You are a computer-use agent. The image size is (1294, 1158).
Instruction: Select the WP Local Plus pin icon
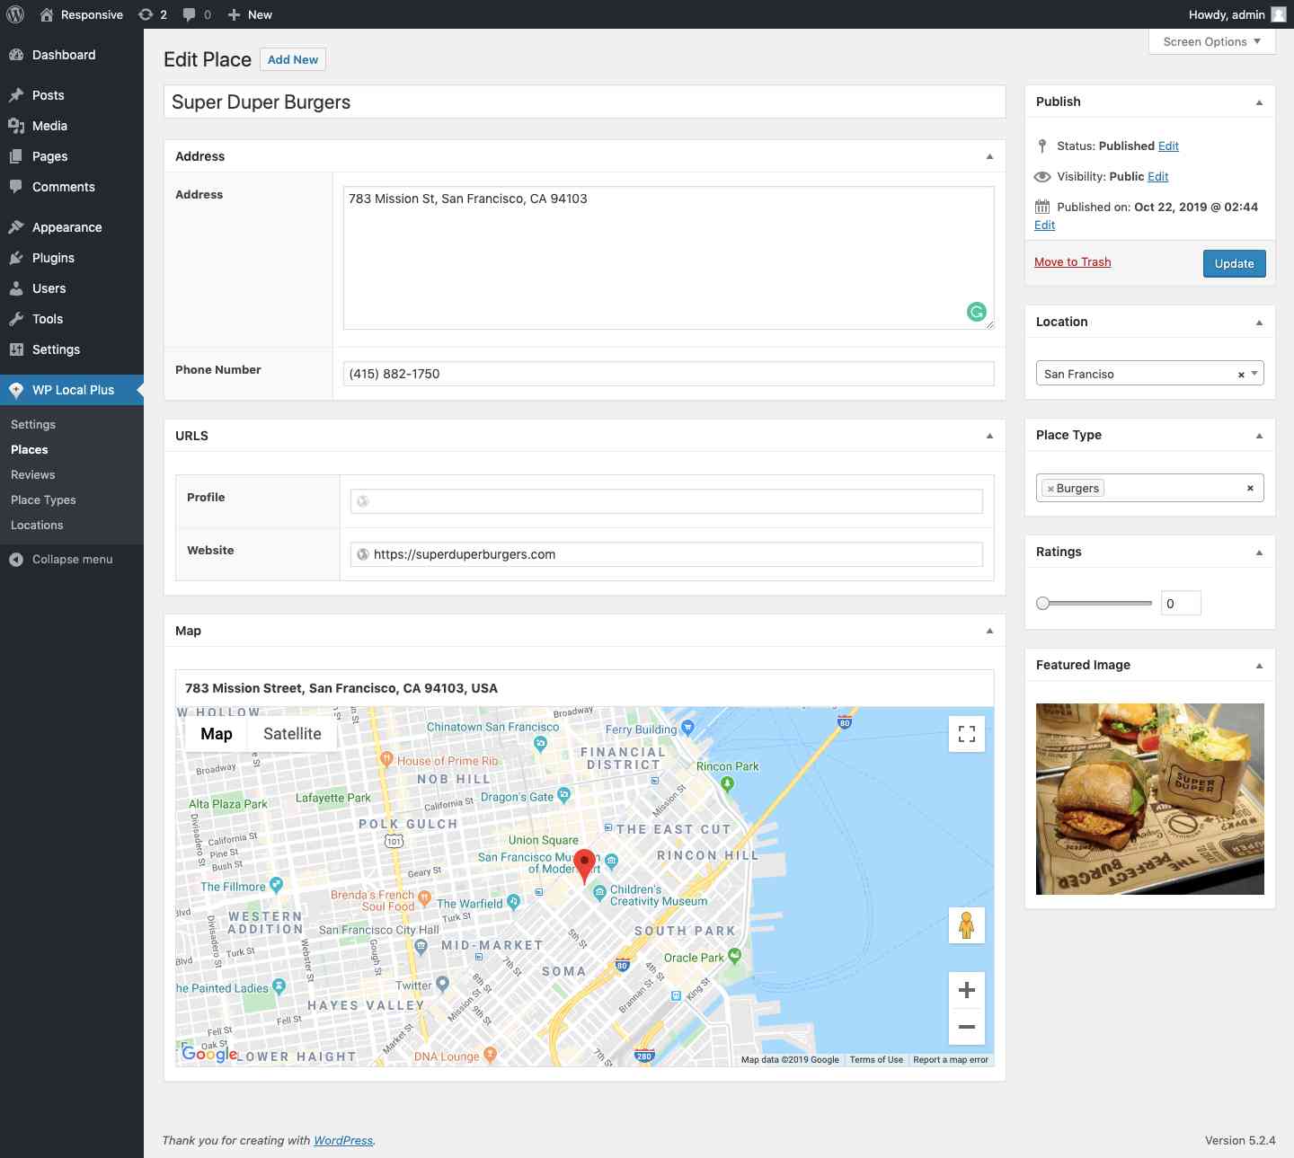(x=15, y=389)
